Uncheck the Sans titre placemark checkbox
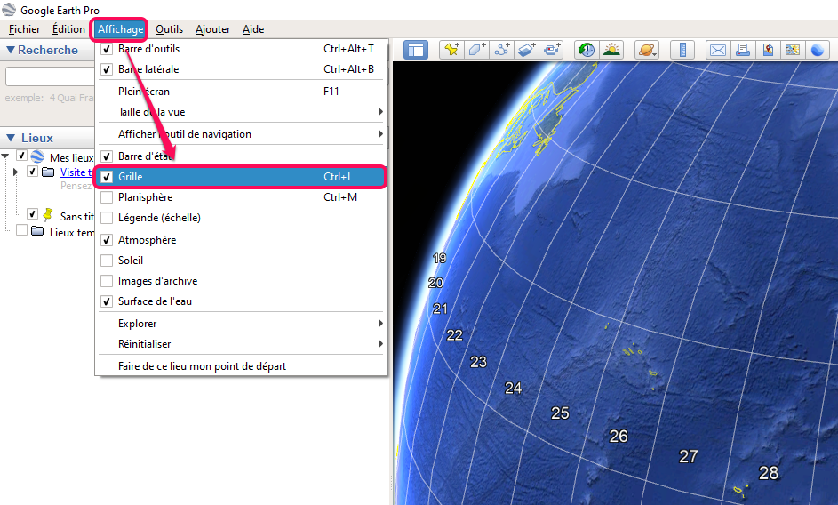This screenshot has height=505, width=838. [33, 214]
